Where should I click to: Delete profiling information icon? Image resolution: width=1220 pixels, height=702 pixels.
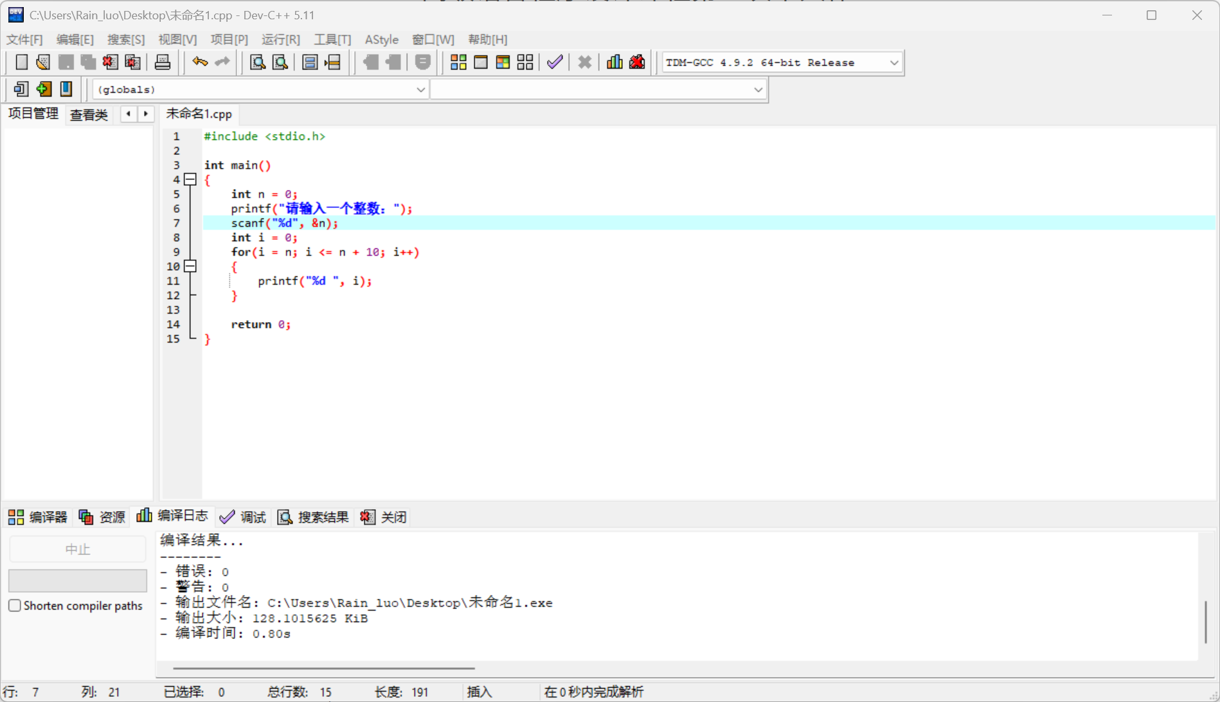637,62
